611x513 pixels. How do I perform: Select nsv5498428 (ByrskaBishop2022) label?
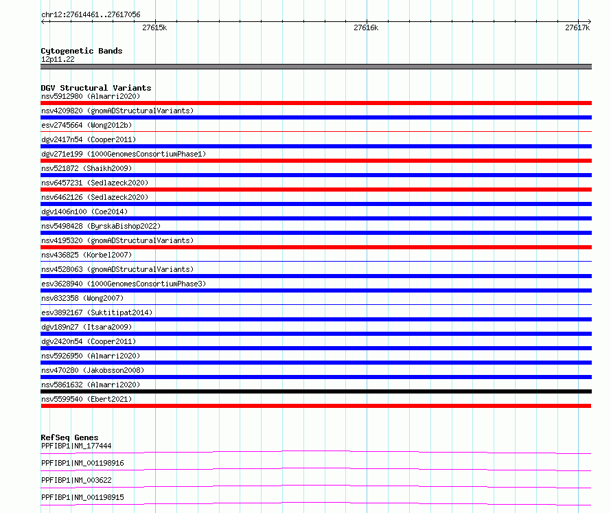pyautogui.click(x=101, y=226)
